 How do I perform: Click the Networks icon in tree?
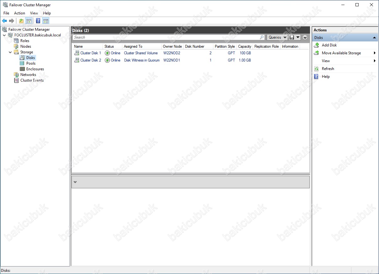16,75
